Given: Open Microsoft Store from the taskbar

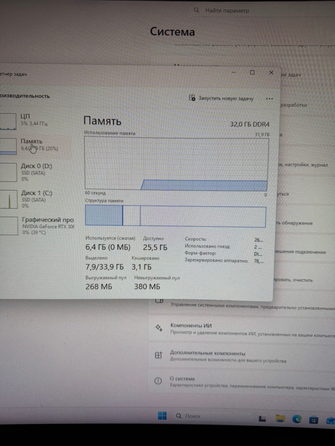Looking at the screenshot, I should pyautogui.click(x=314, y=420).
